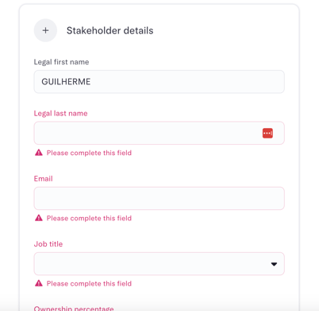Select the Stakeholder details heading
Screen dimensions: 319x311
point(110,30)
